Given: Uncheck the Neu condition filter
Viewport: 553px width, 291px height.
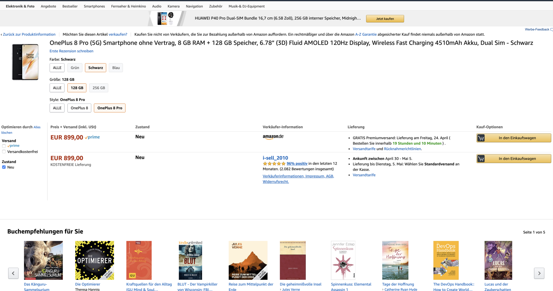Looking at the screenshot, I should (4, 167).
